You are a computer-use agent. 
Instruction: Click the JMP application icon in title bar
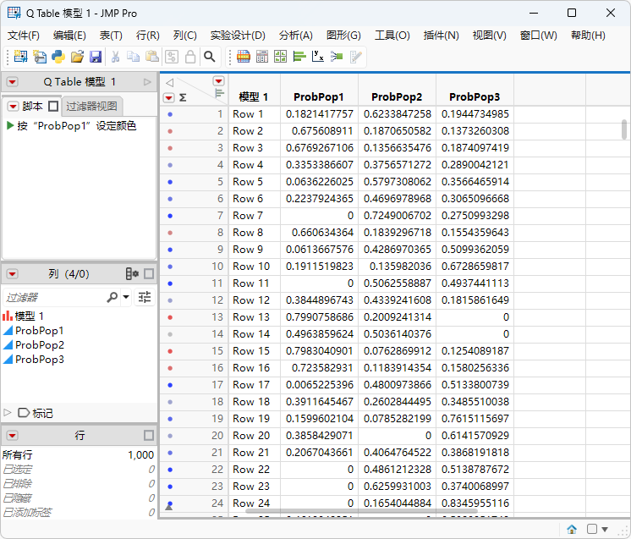[14, 13]
